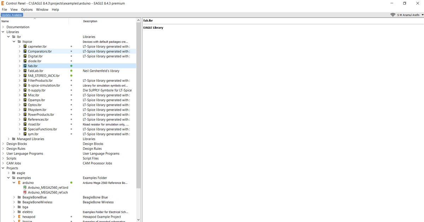The image size is (424, 222).
Task: Select the User Language Programs item
Action: point(25,153)
